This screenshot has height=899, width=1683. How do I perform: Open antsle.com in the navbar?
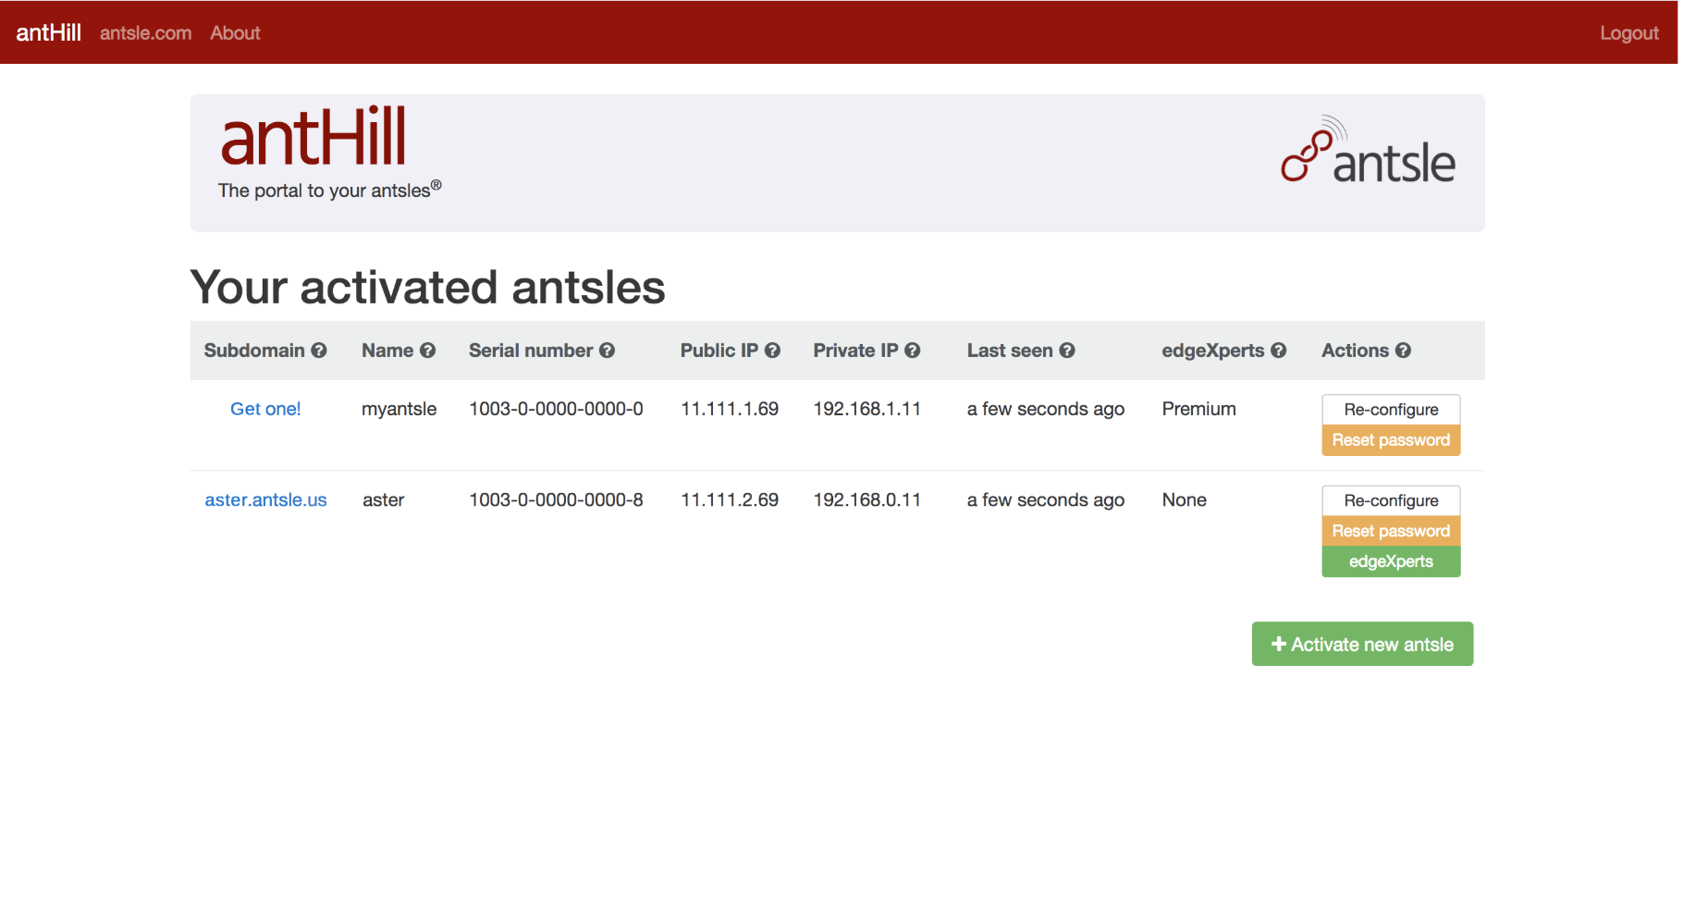pos(146,32)
